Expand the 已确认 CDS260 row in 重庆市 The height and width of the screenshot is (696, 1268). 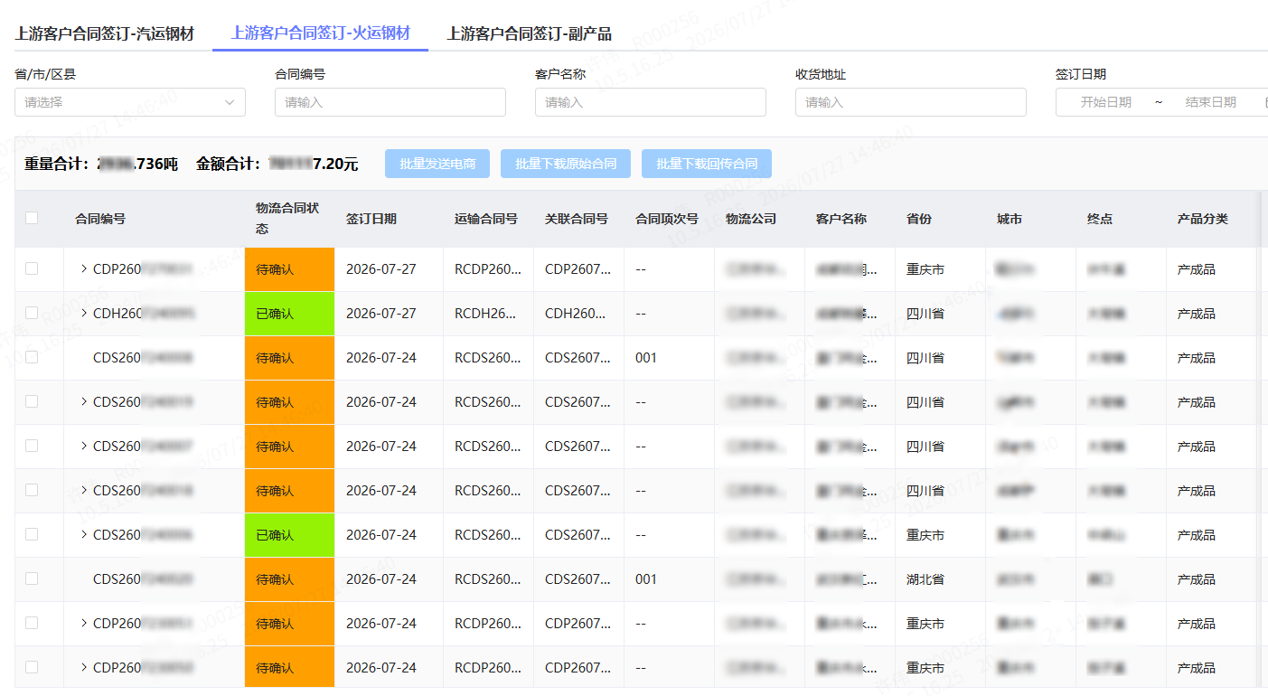tap(84, 534)
